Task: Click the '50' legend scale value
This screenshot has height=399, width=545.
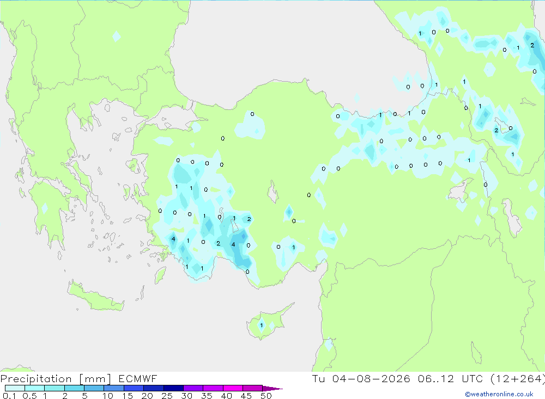Action: click(x=266, y=396)
